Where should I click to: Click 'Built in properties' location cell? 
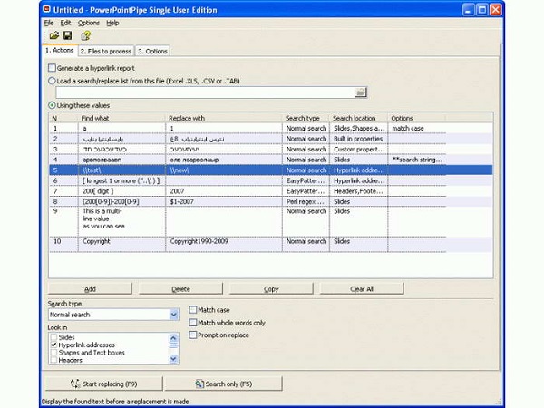(359, 139)
